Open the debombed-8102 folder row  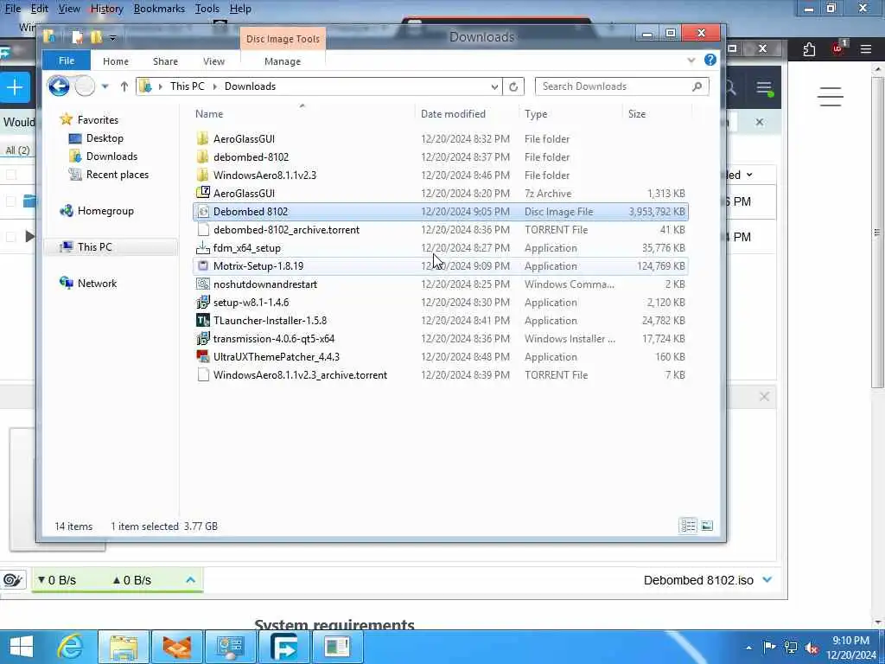[440, 157]
